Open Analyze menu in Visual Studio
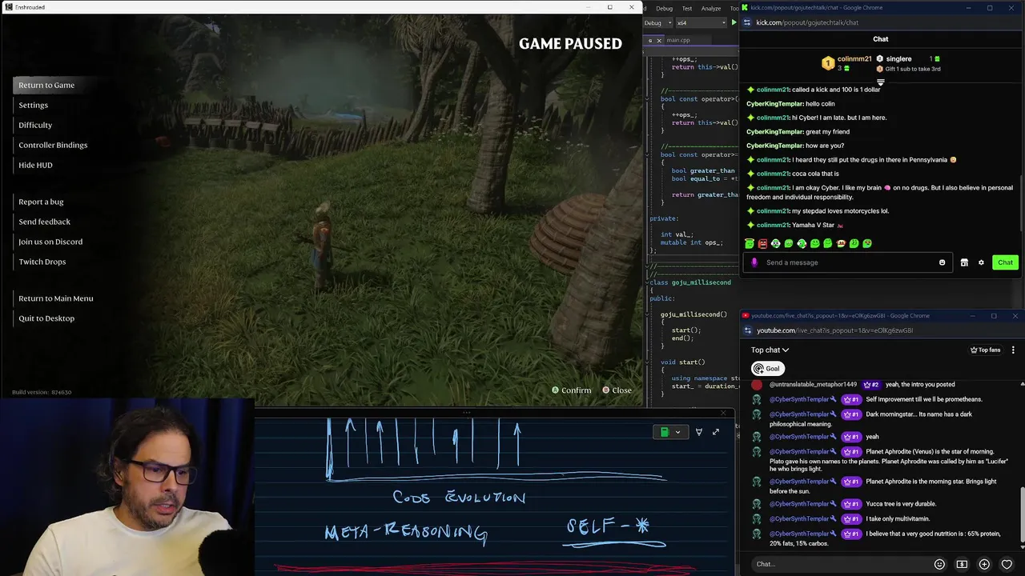This screenshot has height=576, width=1025. [x=711, y=8]
